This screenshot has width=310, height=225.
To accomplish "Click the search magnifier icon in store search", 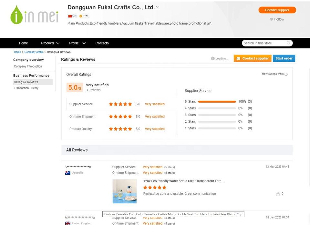I will click(x=288, y=43).
